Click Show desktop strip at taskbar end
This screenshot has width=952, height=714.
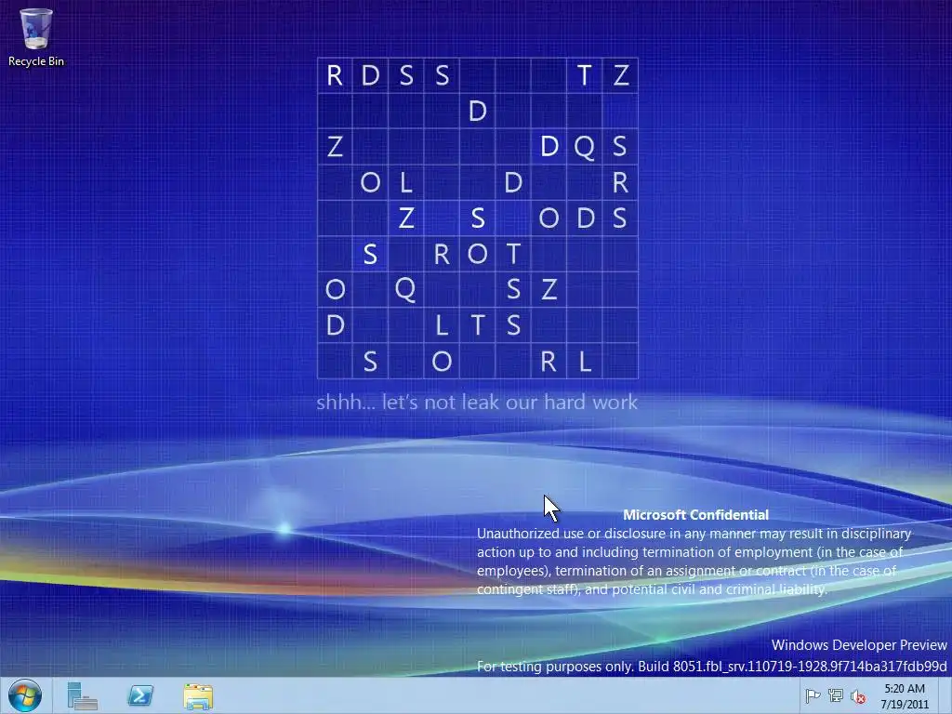(x=945, y=695)
